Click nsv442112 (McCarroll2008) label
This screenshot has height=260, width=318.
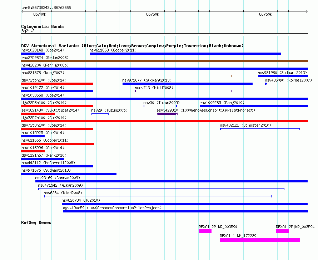(48, 163)
